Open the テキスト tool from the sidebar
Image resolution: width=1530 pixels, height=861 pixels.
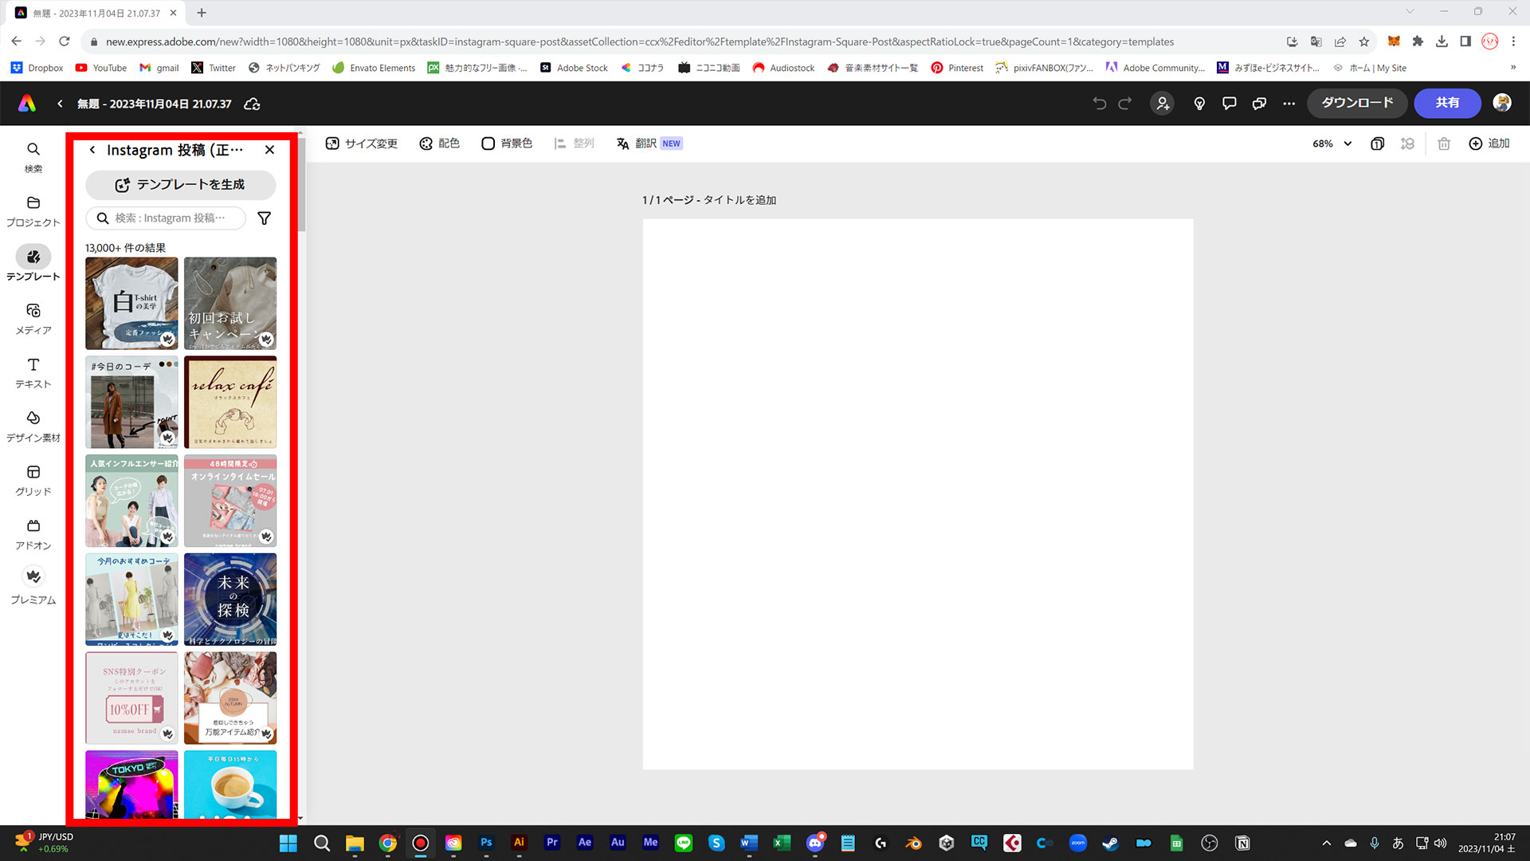[x=33, y=371]
